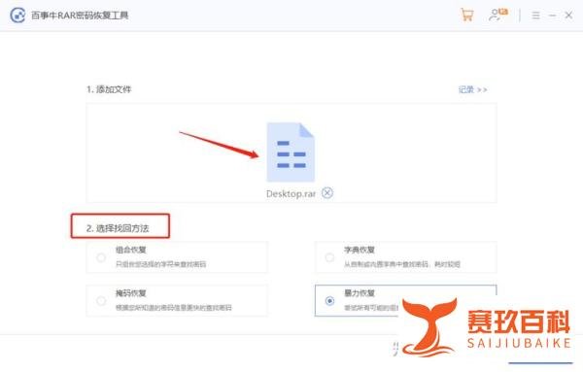
Task: Remove Desktop.rar with the circled X
Action: (x=327, y=193)
